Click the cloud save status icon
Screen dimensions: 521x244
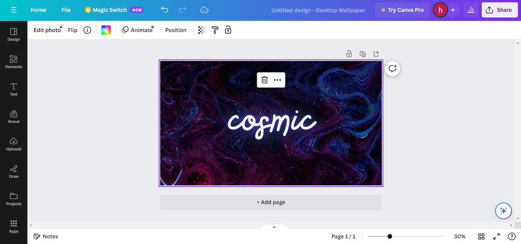pos(205,10)
